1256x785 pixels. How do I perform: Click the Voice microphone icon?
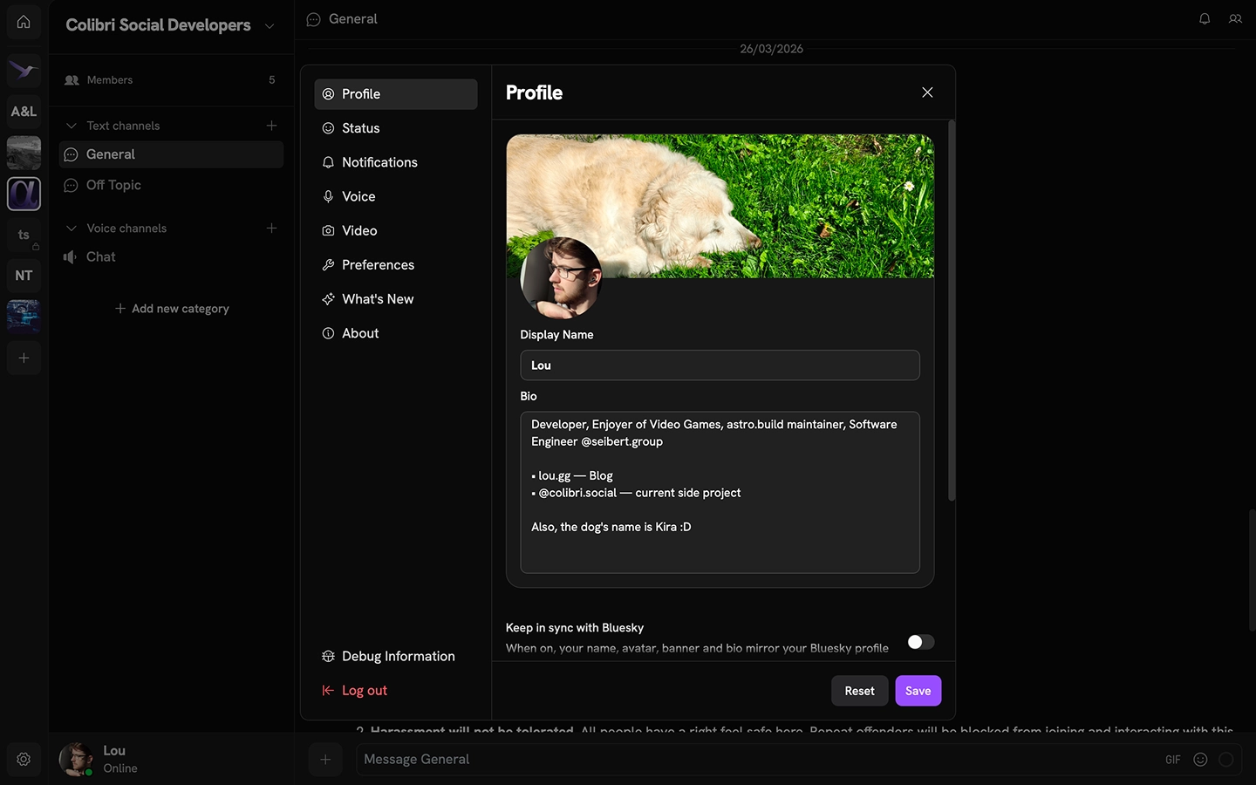(x=328, y=196)
